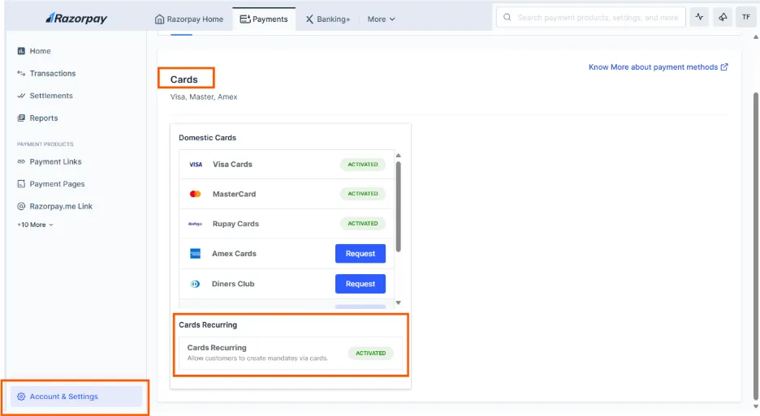Screen dimensions: 760x416
Task: Click the Diners Club logo icon
Action: coord(196,284)
